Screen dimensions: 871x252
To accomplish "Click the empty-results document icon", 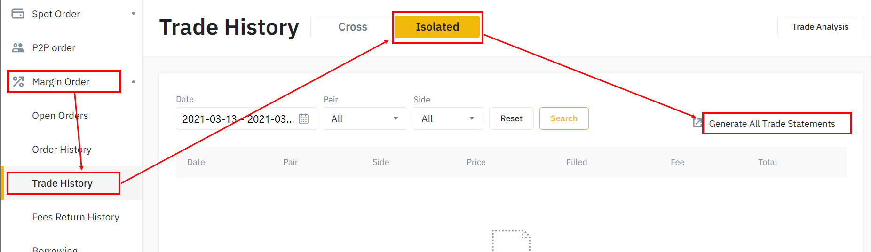I will point(511,241).
